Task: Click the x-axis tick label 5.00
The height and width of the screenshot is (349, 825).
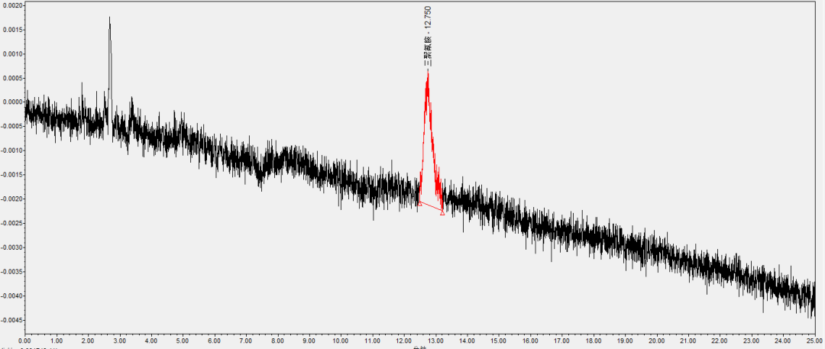Action: (x=183, y=341)
